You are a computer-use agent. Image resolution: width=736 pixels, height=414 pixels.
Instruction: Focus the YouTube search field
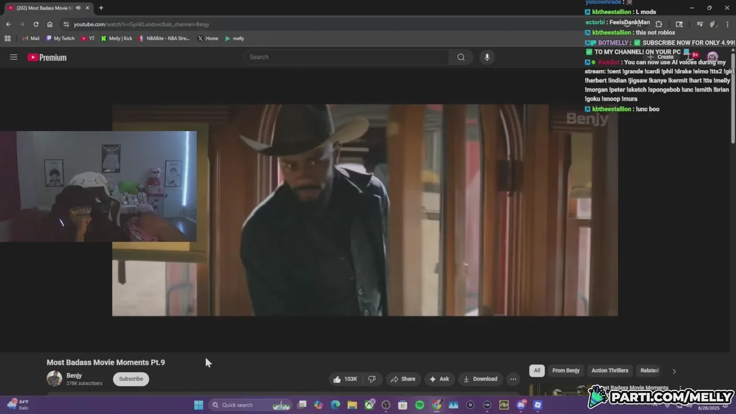(x=347, y=57)
